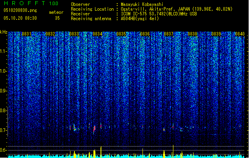Click the Receiver label
249x158 pixels.
click(x=80, y=14)
